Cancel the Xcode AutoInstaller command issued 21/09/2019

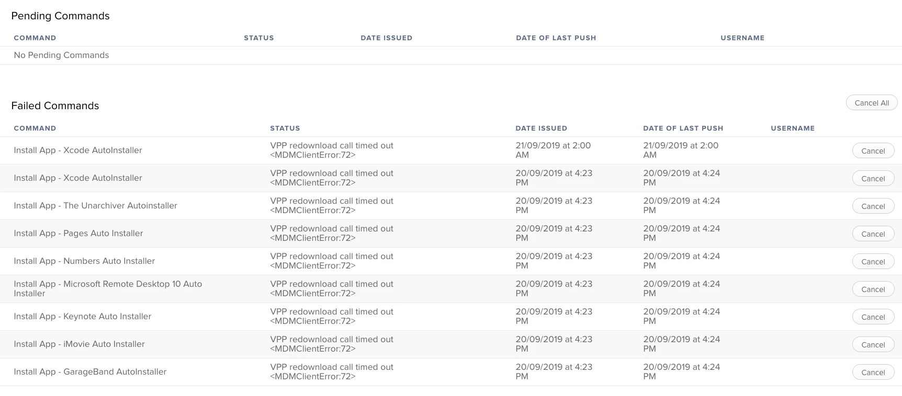coord(873,151)
